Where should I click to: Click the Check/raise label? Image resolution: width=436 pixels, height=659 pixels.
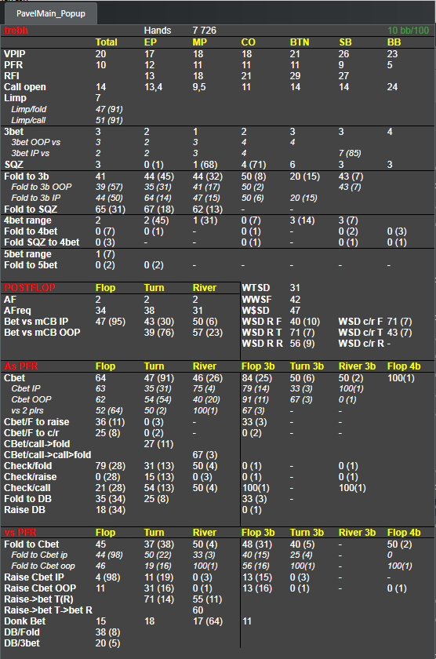tap(31, 477)
